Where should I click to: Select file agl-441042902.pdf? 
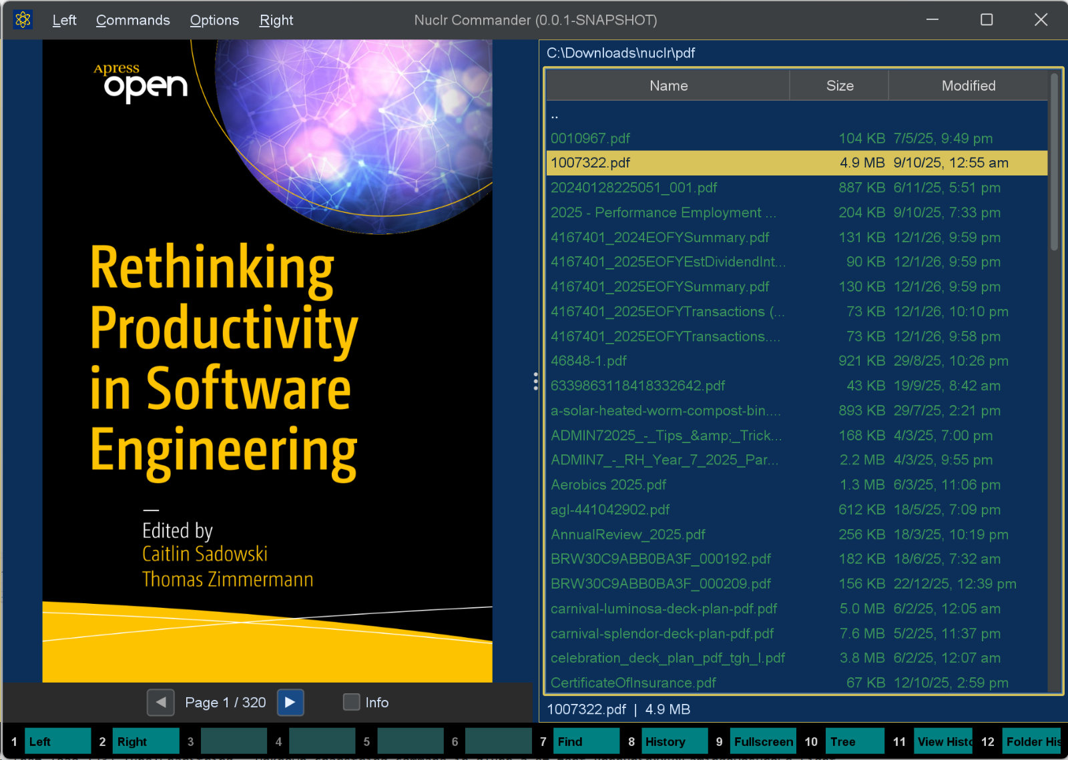tap(797, 509)
